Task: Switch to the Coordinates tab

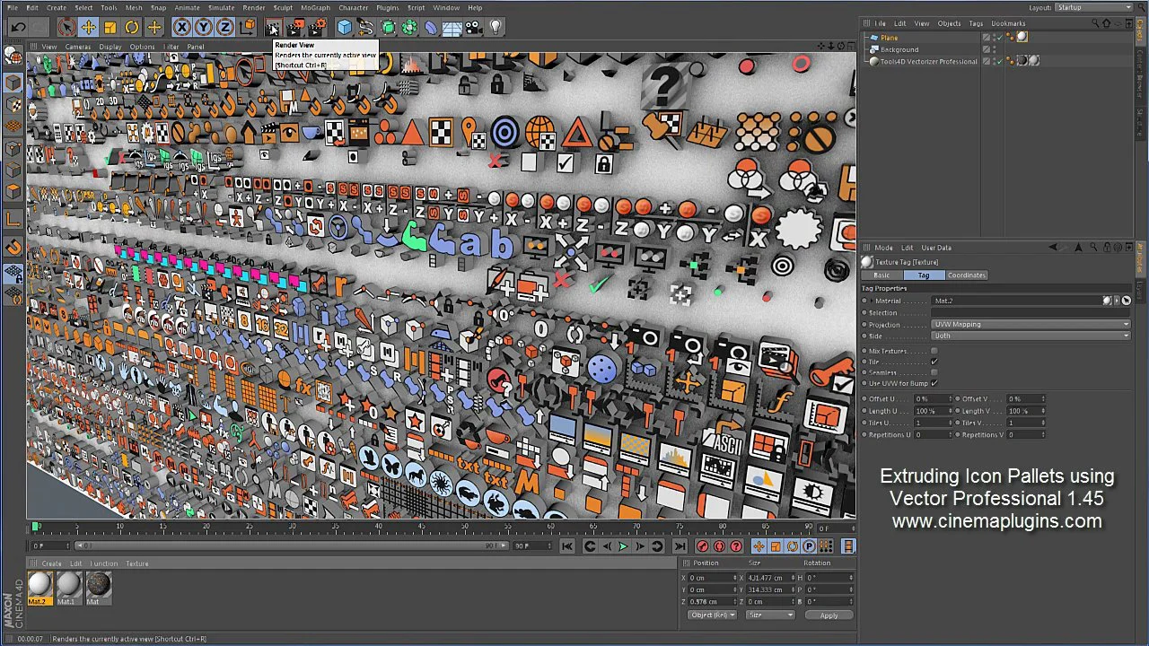Action: 966,275
